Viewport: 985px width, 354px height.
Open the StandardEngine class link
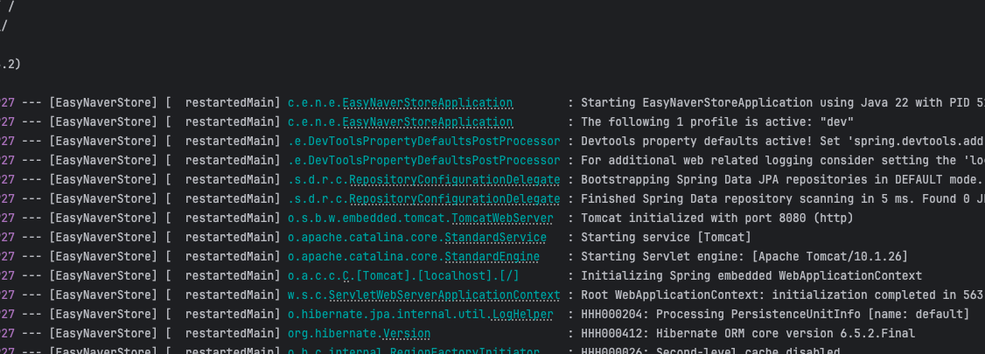coord(492,257)
